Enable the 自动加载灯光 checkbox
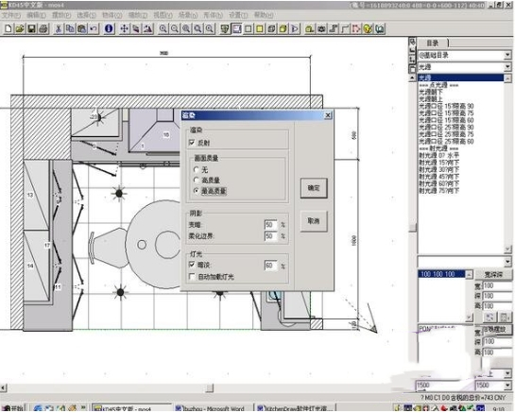The image size is (515, 413). click(x=192, y=277)
